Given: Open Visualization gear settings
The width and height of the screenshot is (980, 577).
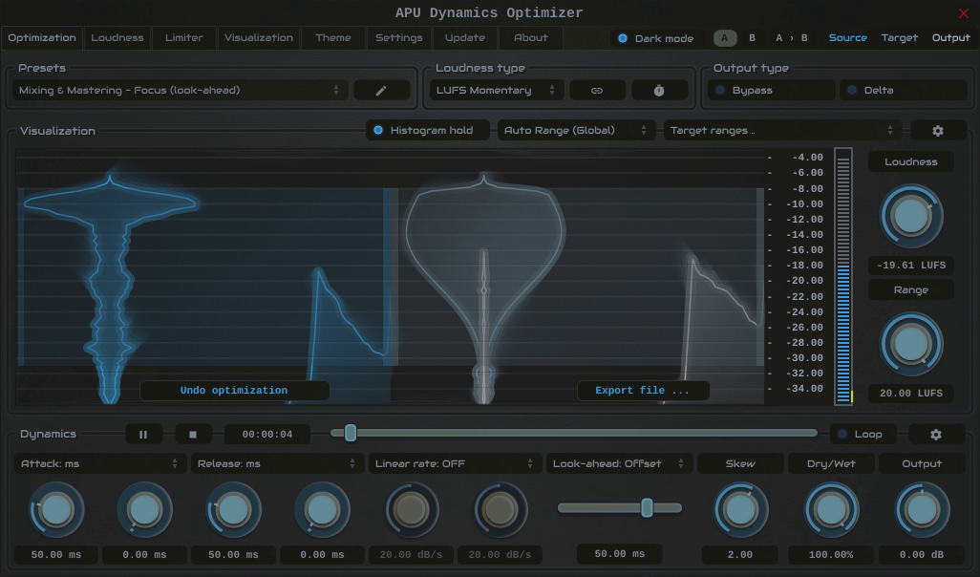Looking at the screenshot, I should (x=938, y=131).
